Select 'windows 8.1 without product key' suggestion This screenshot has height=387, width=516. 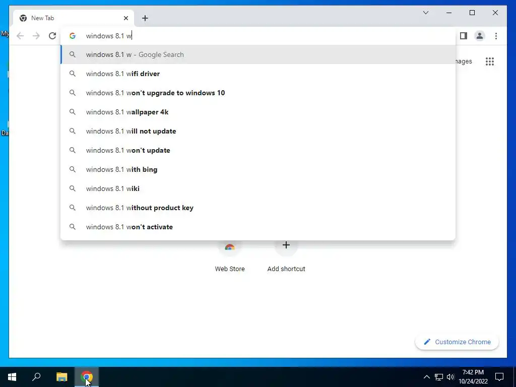[258, 207]
